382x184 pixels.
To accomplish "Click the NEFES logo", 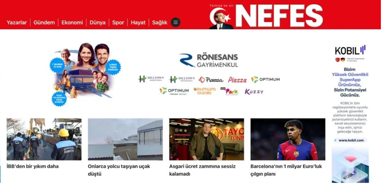I will (266, 16).
